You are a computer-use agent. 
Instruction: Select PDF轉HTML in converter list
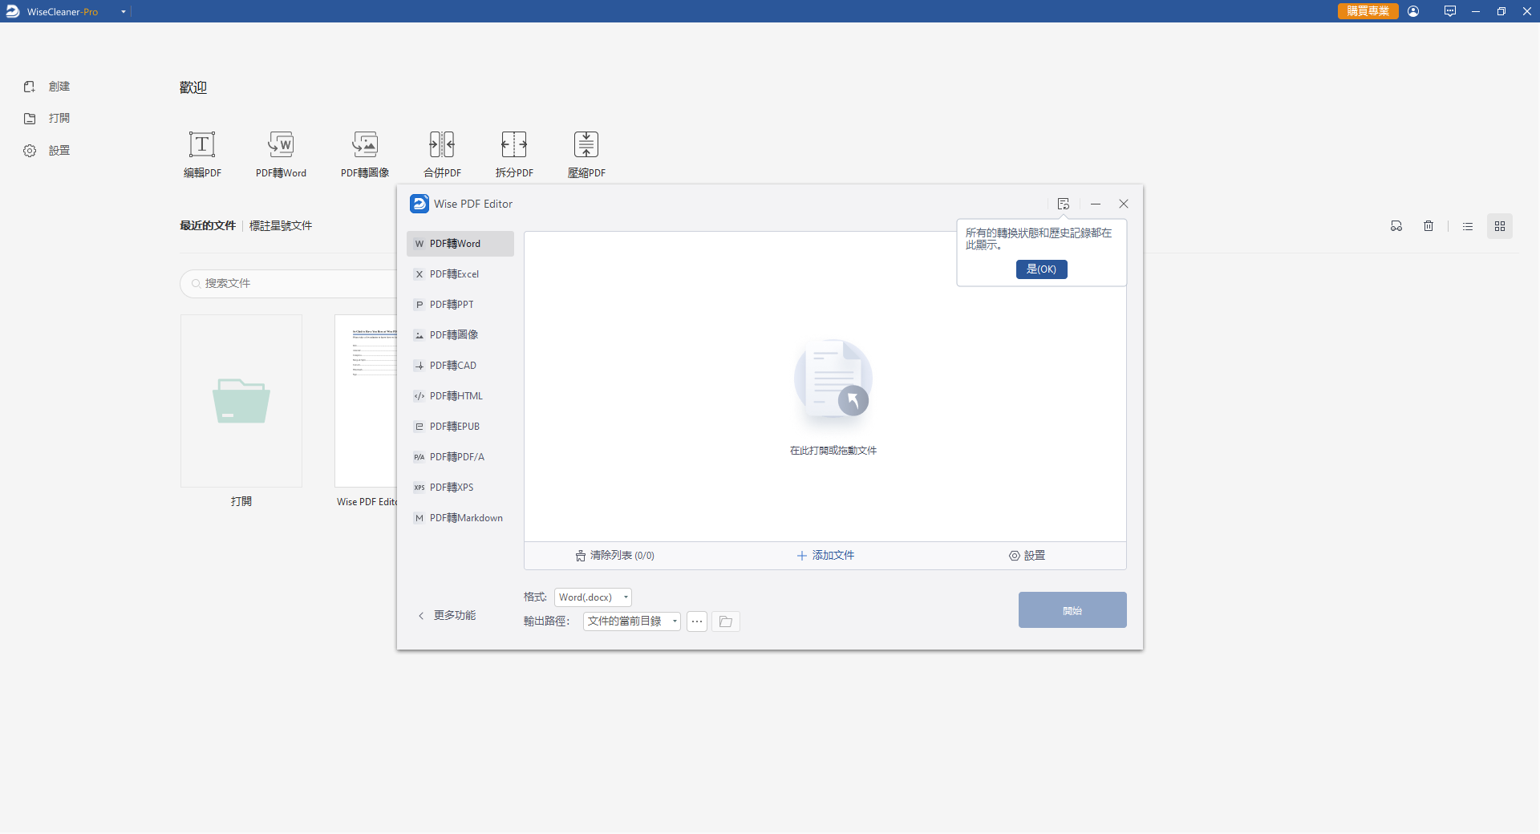[x=460, y=396]
